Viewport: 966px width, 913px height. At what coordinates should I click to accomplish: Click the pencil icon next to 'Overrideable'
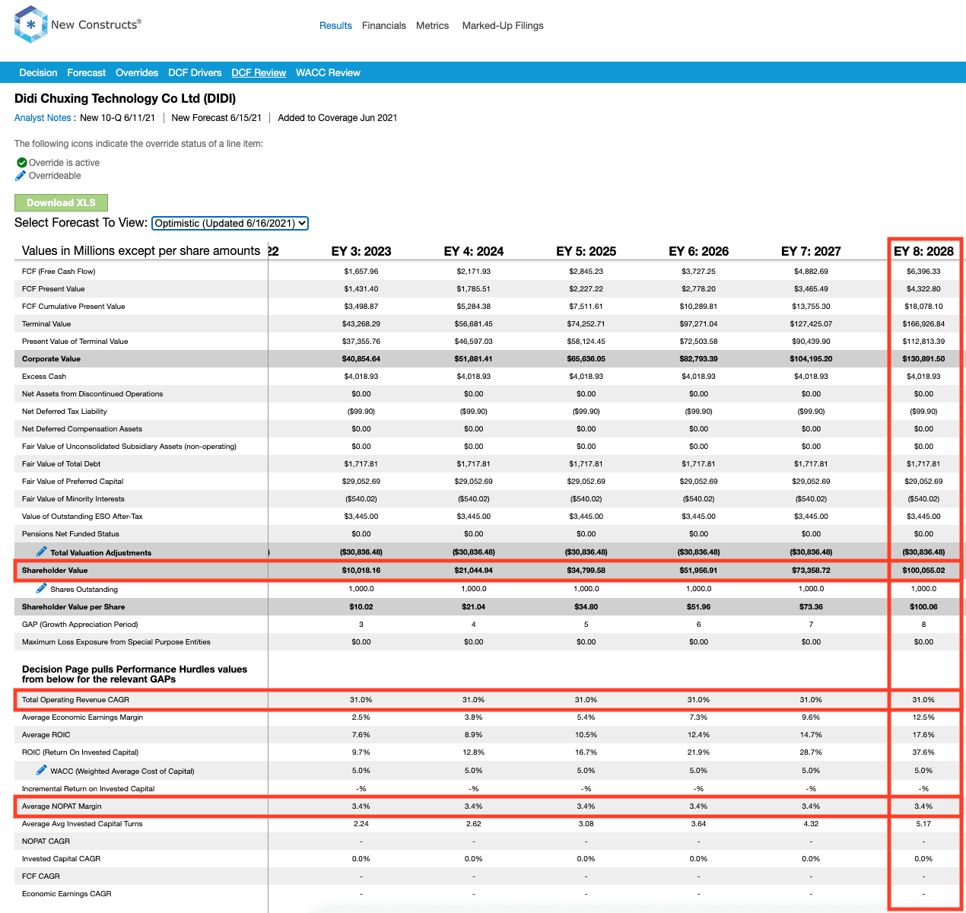21,176
